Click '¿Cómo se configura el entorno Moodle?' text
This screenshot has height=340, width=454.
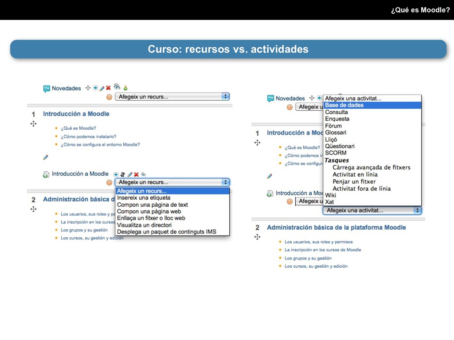tap(100, 145)
